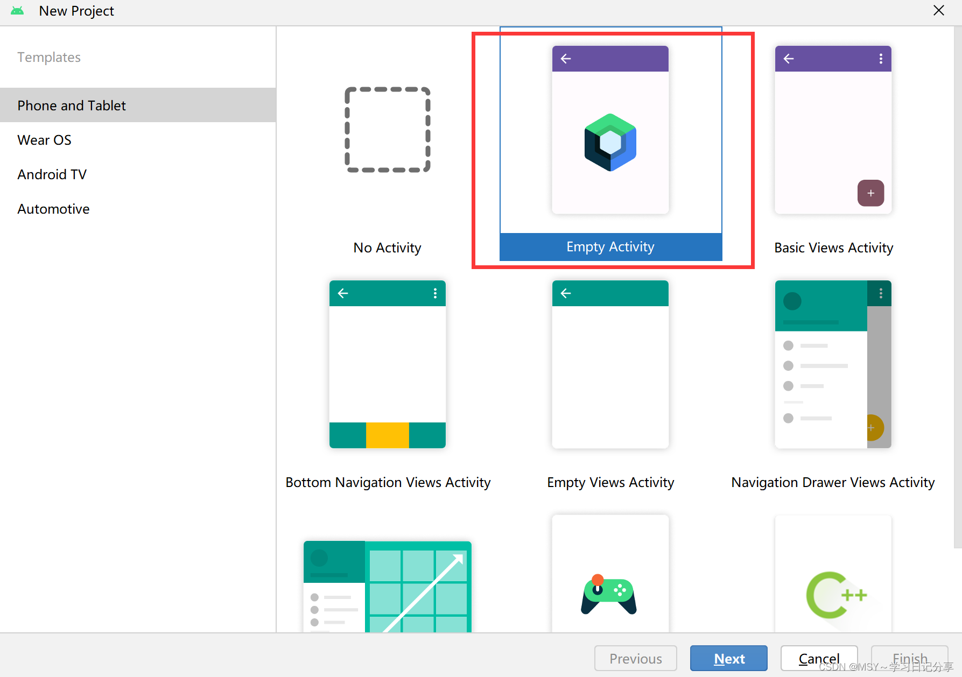Cancel the New Project dialog
This screenshot has width=962, height=677.
[x=819, y=658]
